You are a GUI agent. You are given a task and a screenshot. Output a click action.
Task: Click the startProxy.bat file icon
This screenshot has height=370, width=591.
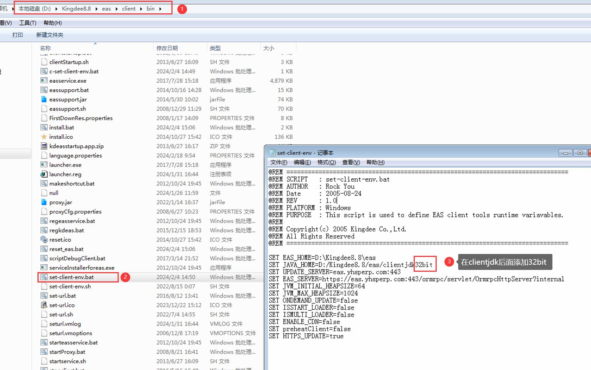[x=44, y=352]
